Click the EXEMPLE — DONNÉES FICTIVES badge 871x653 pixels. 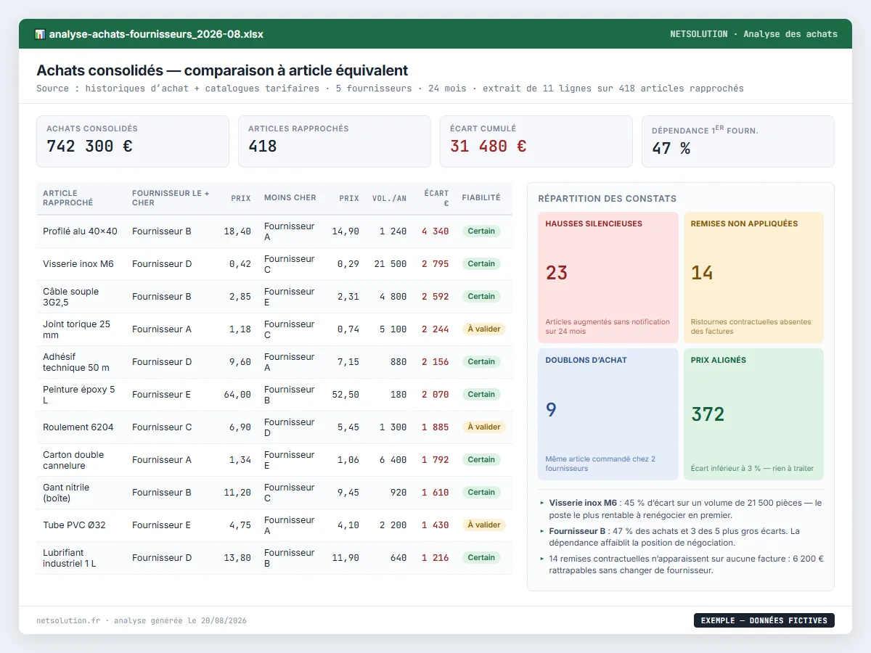pyautogui.click(x=764, y=620)
